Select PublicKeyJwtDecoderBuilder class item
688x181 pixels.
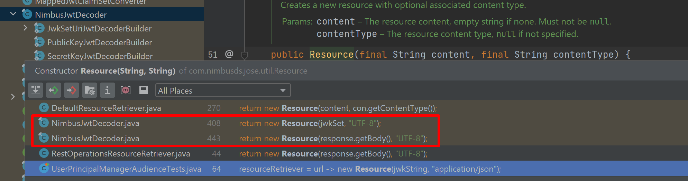tap(100, 42)
